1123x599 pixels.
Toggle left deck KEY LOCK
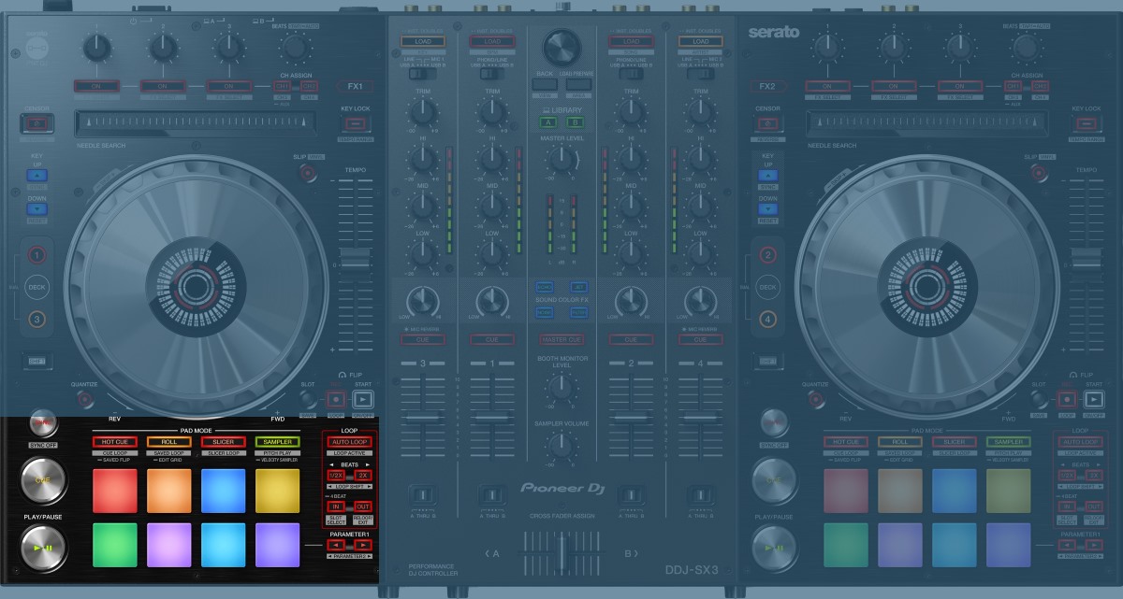(x=356, y=124)
